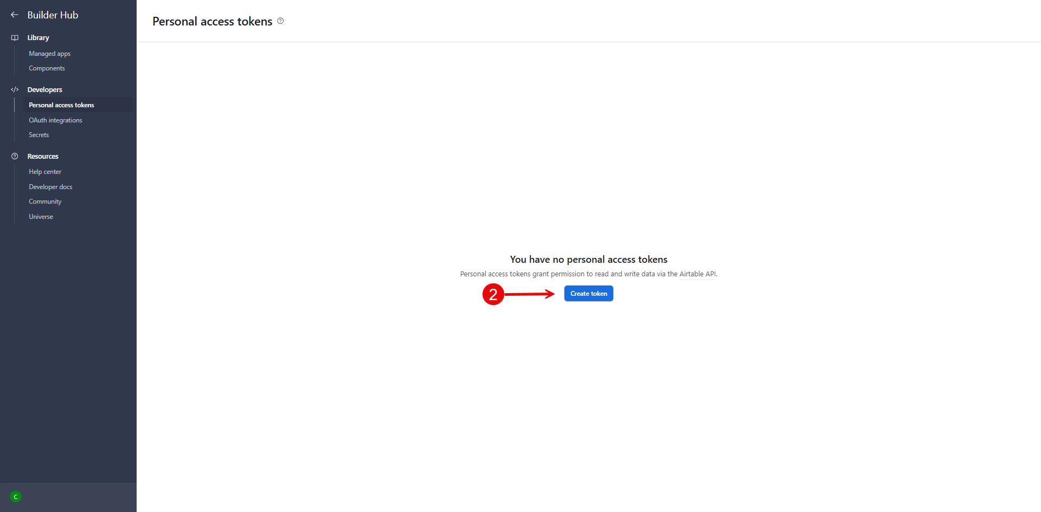Visit the Community link
Viewport: 1041px width, 512px height.
pyautogui.click(x=45, y=202)
